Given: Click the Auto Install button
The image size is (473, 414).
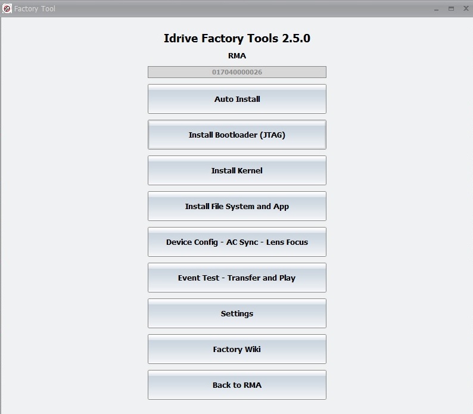Looking at the screenshot, I should (237, 99).
